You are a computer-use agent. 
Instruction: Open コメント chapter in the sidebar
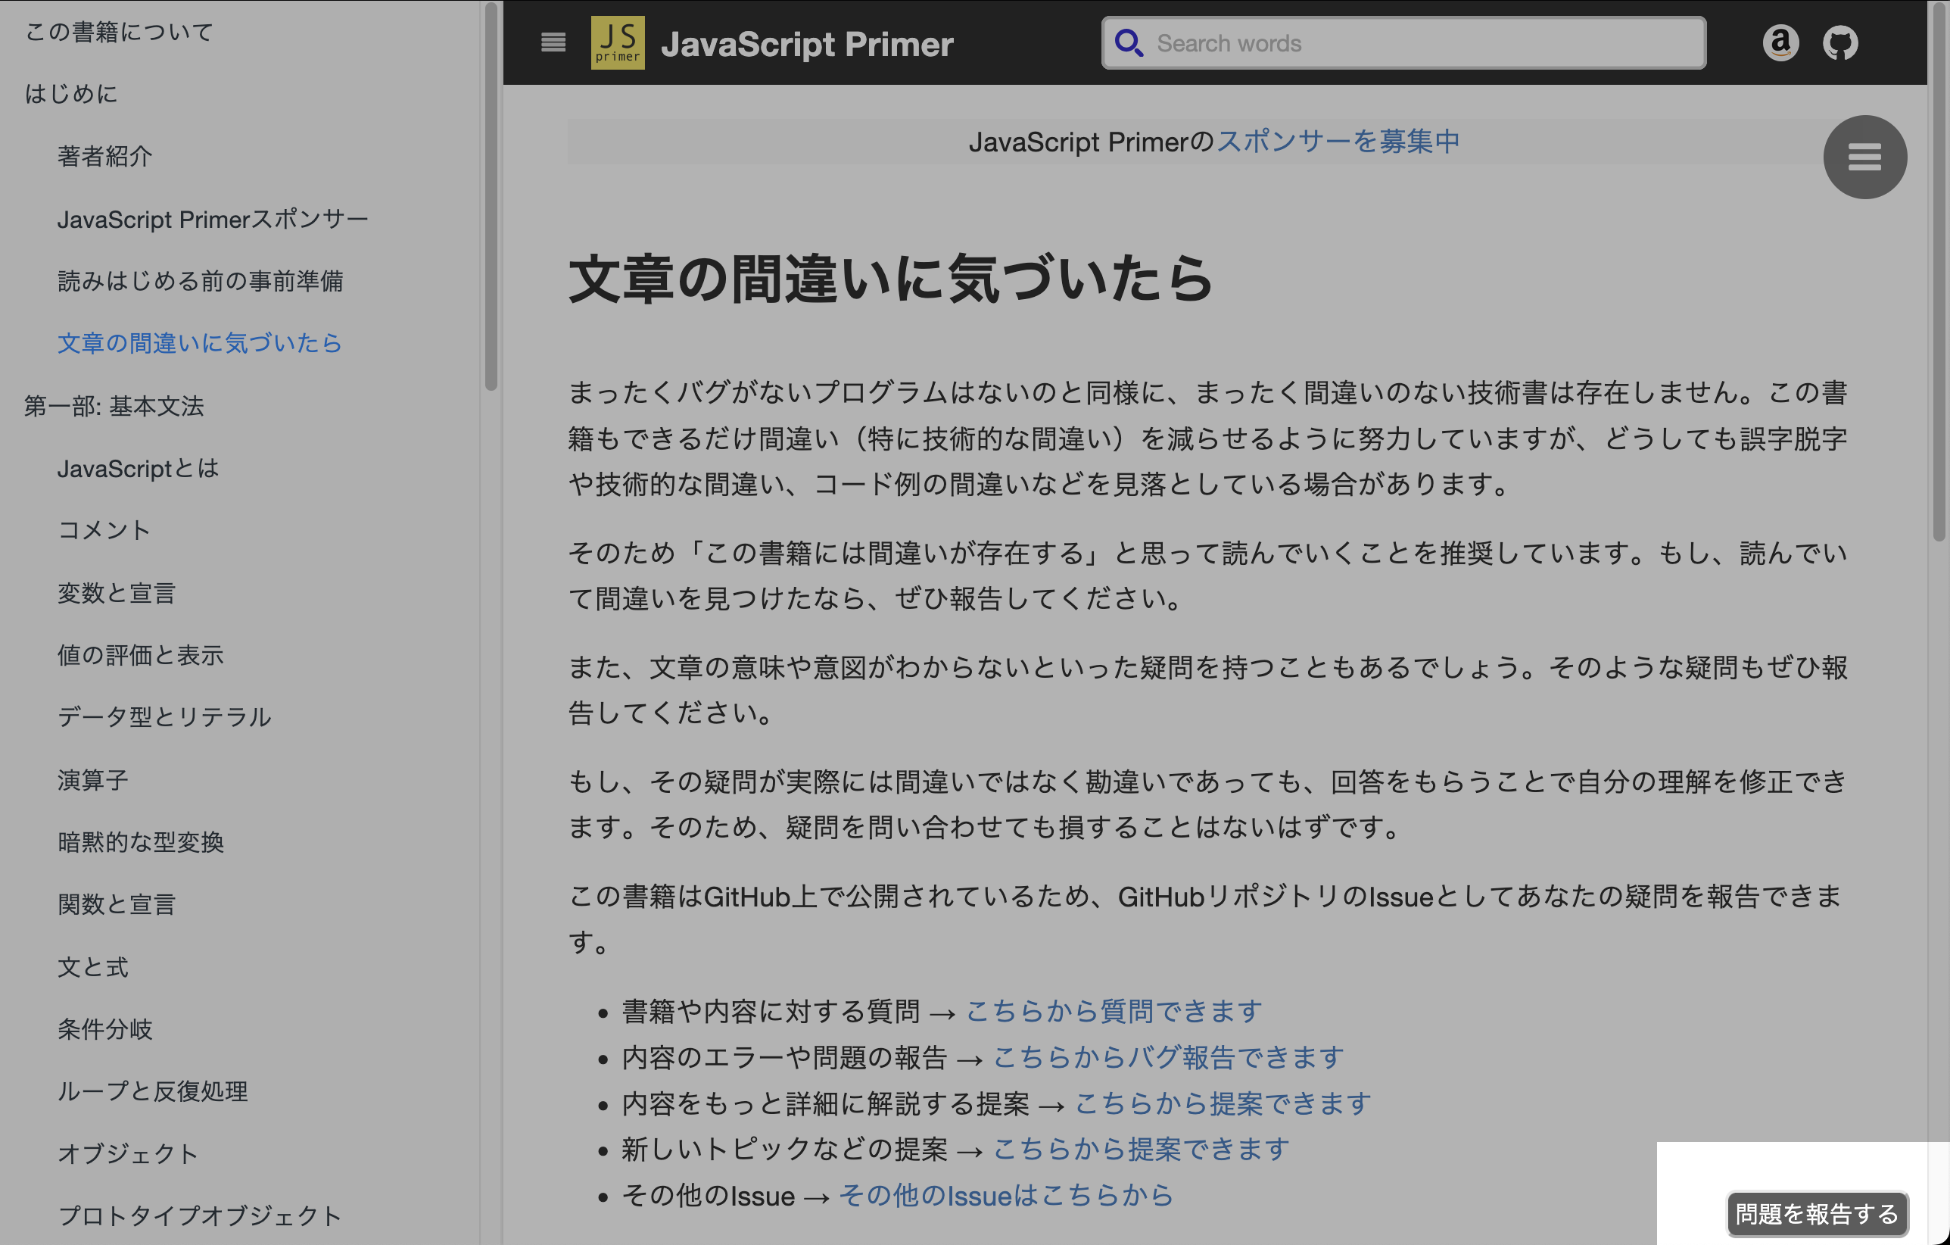coord(104,531)
